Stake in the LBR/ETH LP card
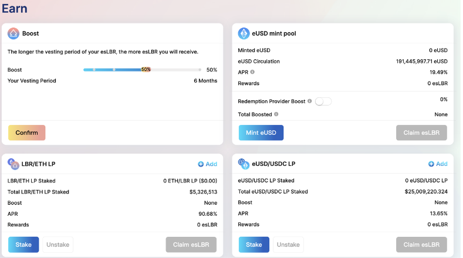This screenshot has width=463, height=258. coord(23,245)
